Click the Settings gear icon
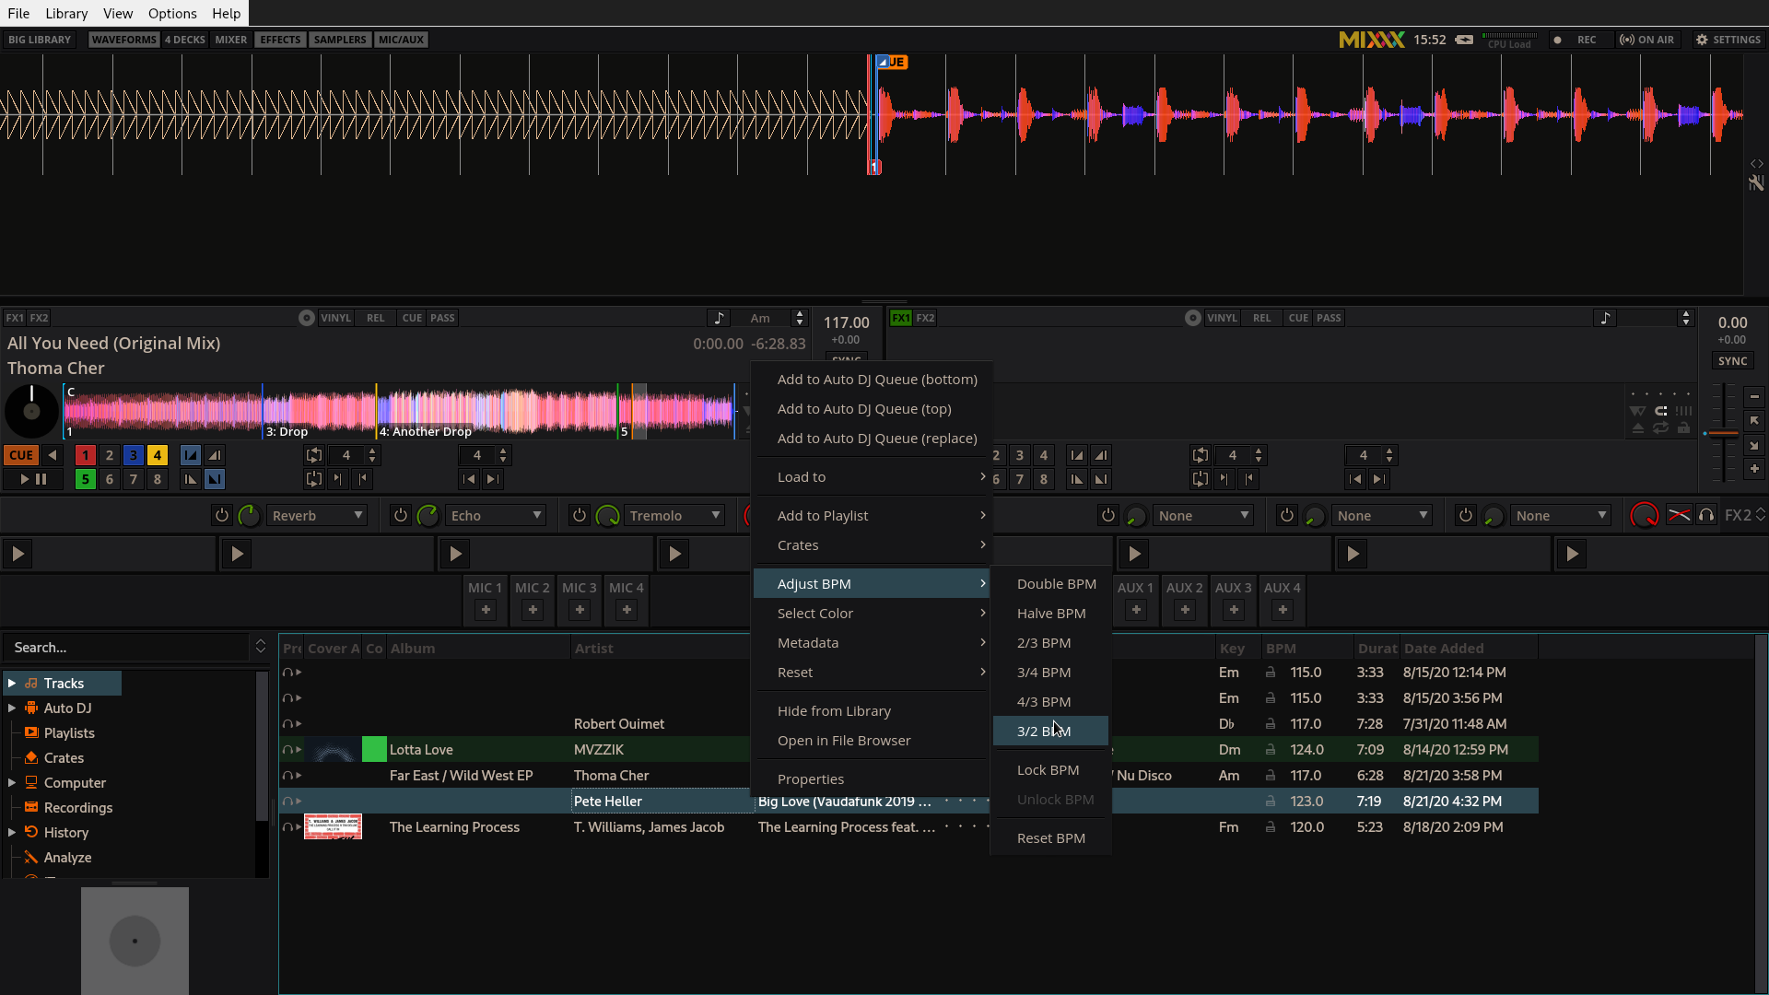The width and height of the screenshot is (1769, 995). click(1702, 40)
